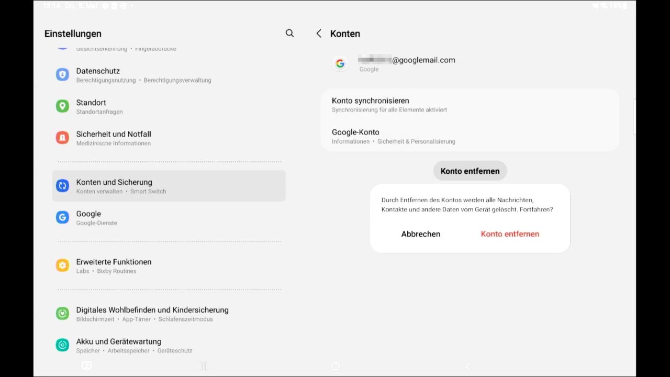This screenshot has height=377, width=670.
Task: Click the Akku und Gerätewartung icon
Action: click(x=62, y=345)
